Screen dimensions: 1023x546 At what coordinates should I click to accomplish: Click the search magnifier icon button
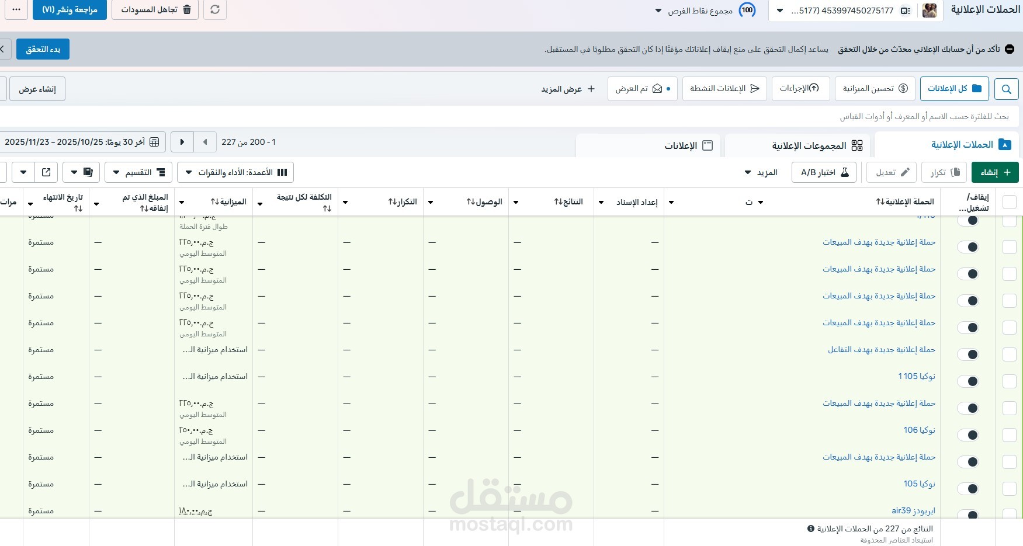click(x=1006, y=89)
